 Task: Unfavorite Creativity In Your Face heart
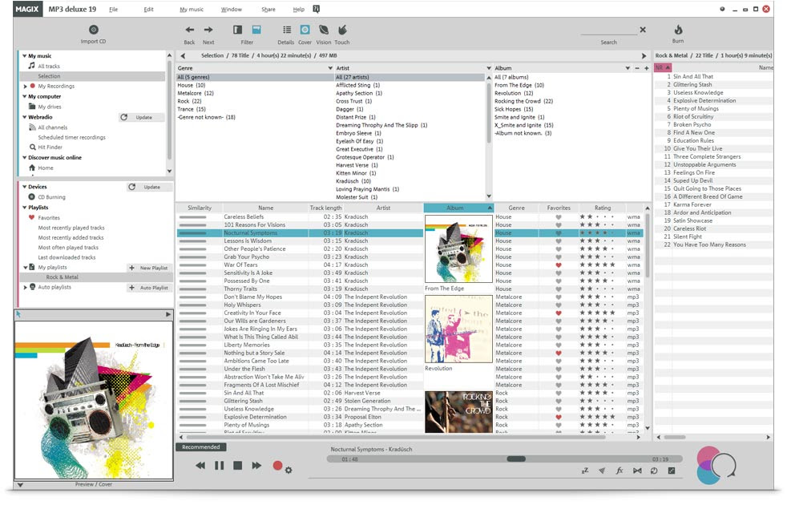[558, 313]
